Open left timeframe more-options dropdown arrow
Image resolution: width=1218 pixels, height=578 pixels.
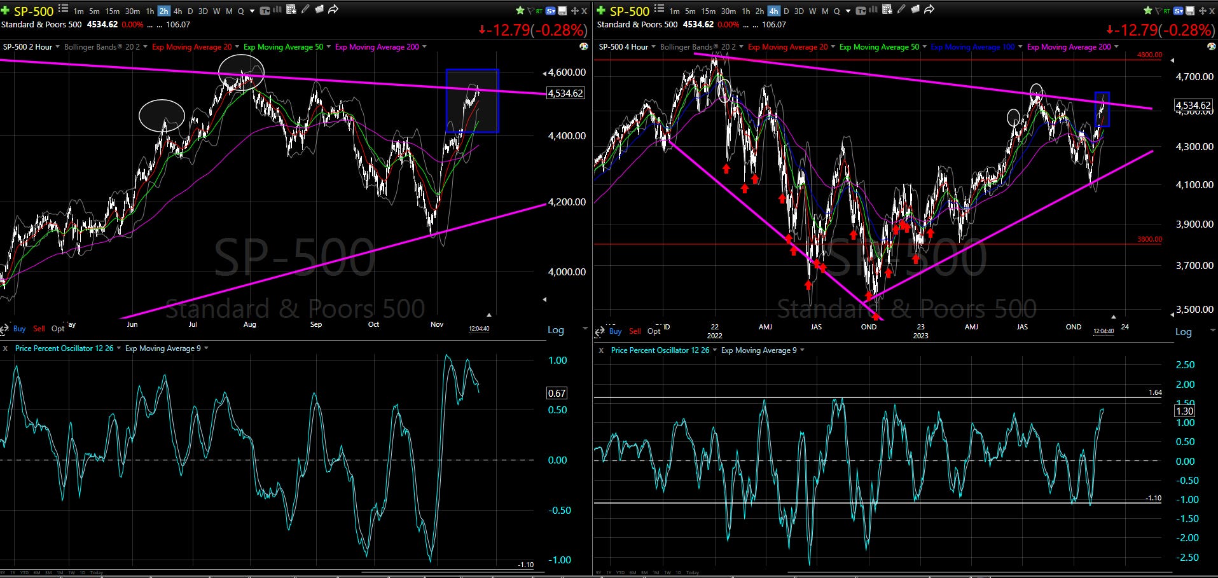[252, 11]
